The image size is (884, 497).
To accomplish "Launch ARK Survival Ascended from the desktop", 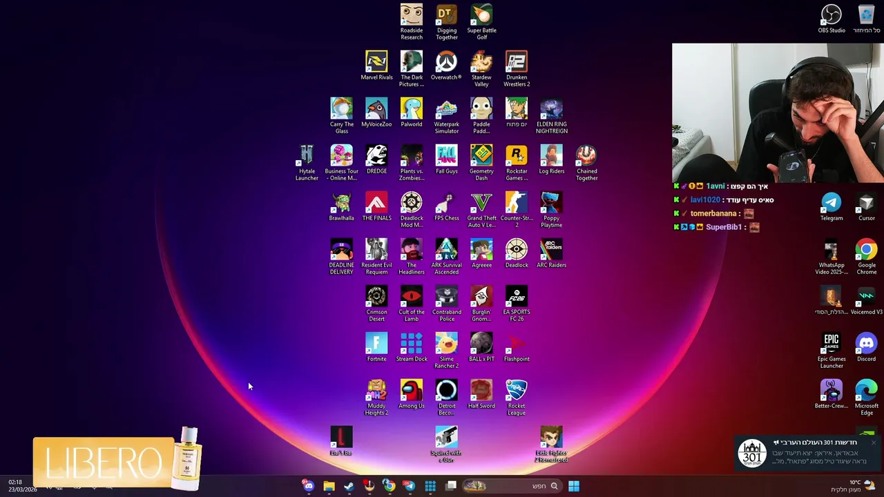I will click(447, 257).
